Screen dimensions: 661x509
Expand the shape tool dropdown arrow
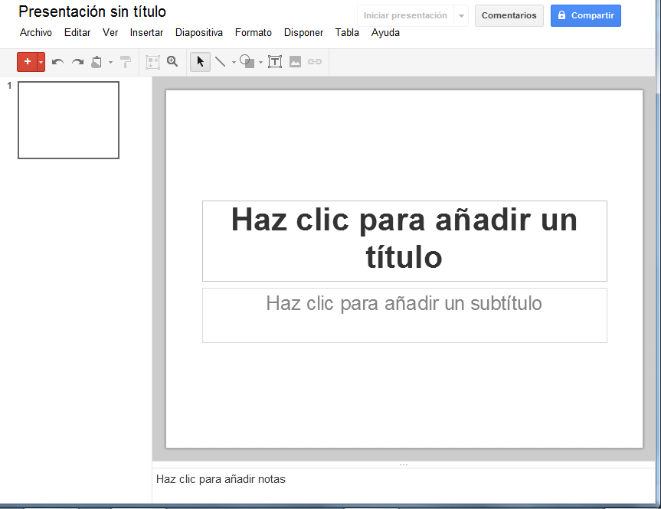pyautogui.click(x=260, y=62)
